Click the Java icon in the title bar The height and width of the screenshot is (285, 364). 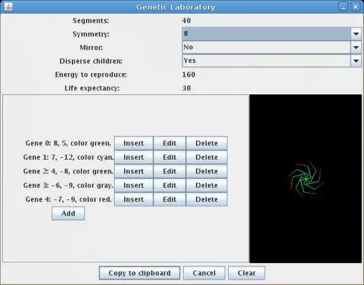point(8,7)
